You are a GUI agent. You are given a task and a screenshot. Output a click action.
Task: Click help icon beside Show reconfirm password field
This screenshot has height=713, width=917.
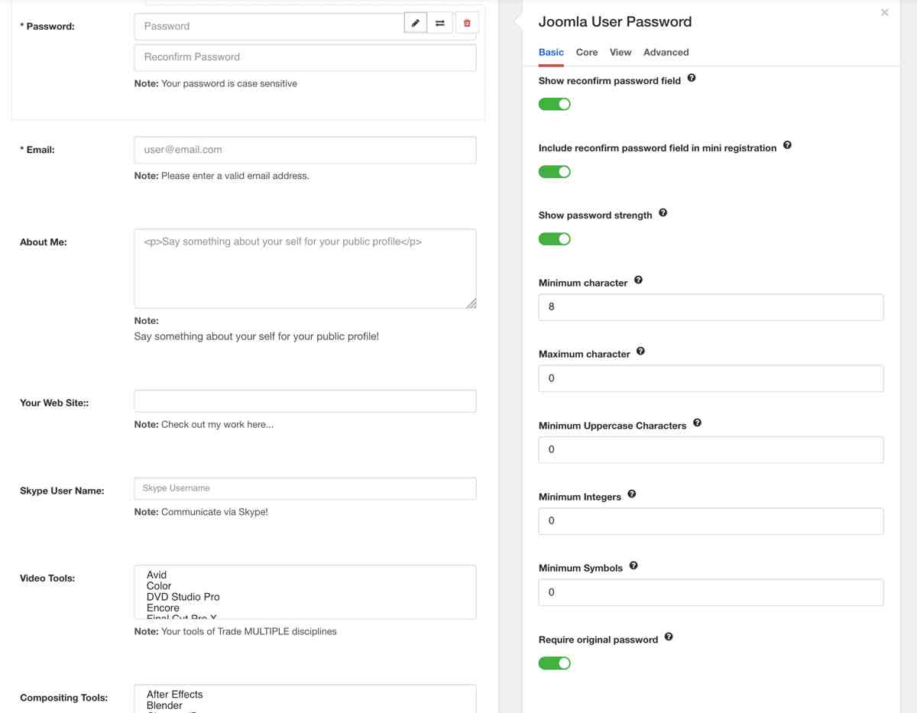692,78
